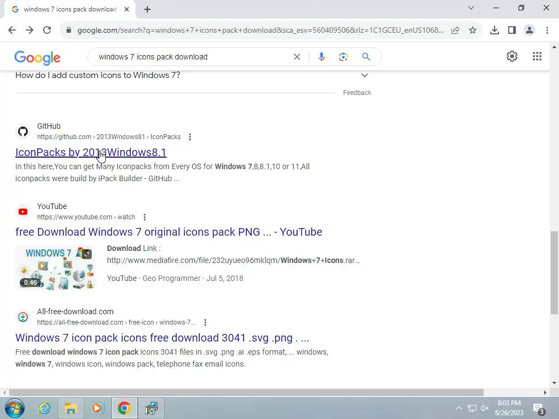This screenshot has width=559, height=419.
Task: Show hidden tray icons arrow
Action: point(459,408)
